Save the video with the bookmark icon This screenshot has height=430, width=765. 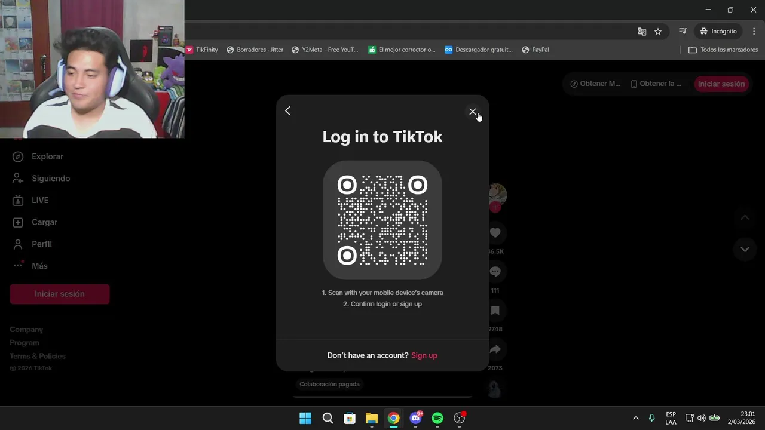495,311
